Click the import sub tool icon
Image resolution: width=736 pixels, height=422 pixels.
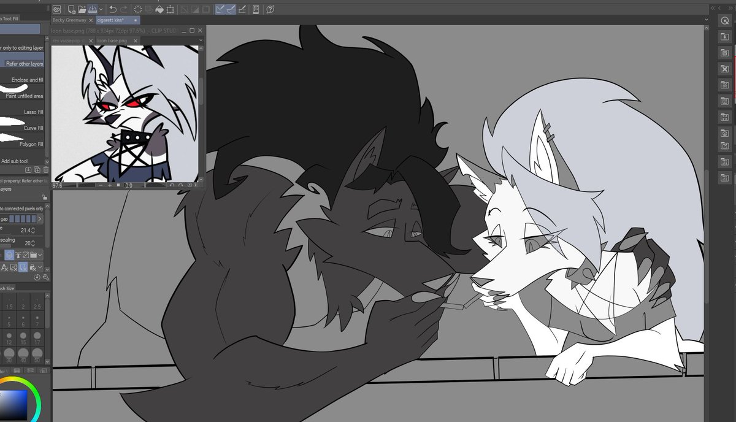pos(28,169)
